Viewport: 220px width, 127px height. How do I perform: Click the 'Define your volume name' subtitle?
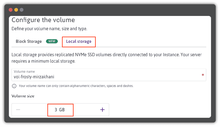49,29
